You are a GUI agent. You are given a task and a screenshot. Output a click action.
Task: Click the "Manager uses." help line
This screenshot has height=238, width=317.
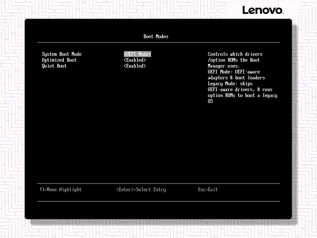click(224, 66)
